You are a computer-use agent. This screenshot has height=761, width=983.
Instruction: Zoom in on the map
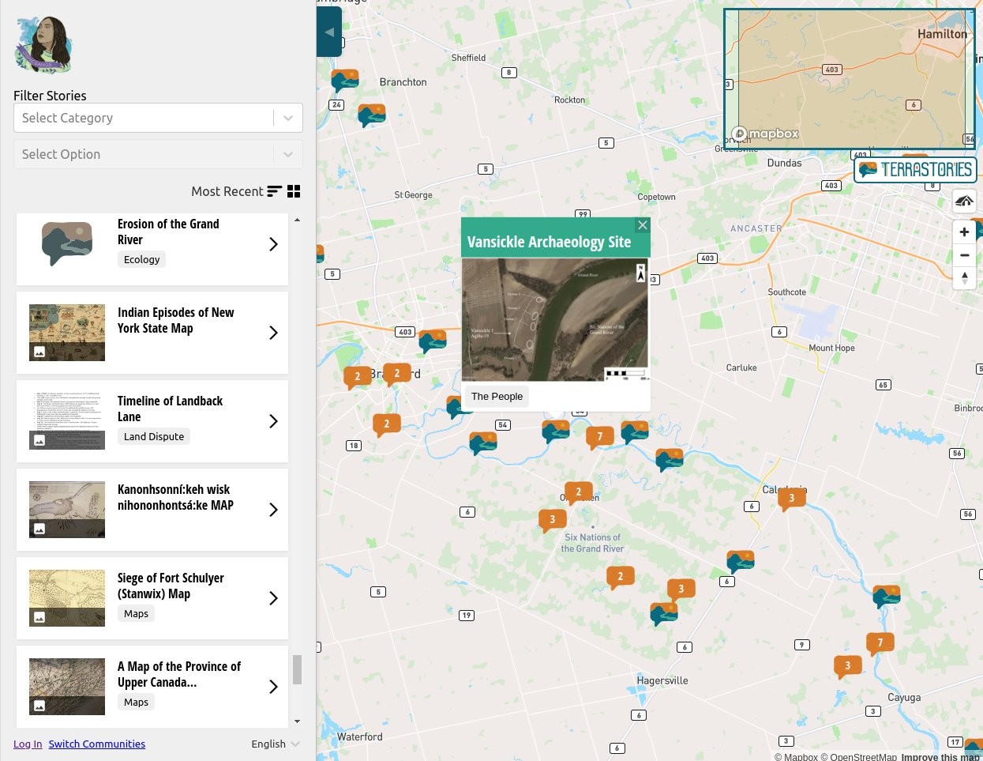coord(964,232)
